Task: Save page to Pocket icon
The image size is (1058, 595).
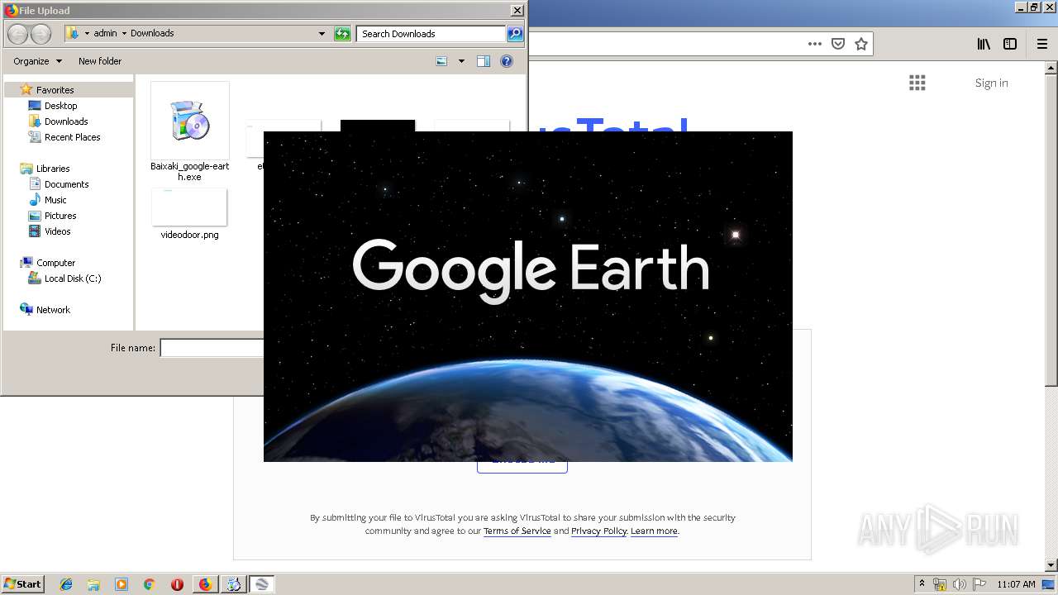Action: click(x=838, y=44)
